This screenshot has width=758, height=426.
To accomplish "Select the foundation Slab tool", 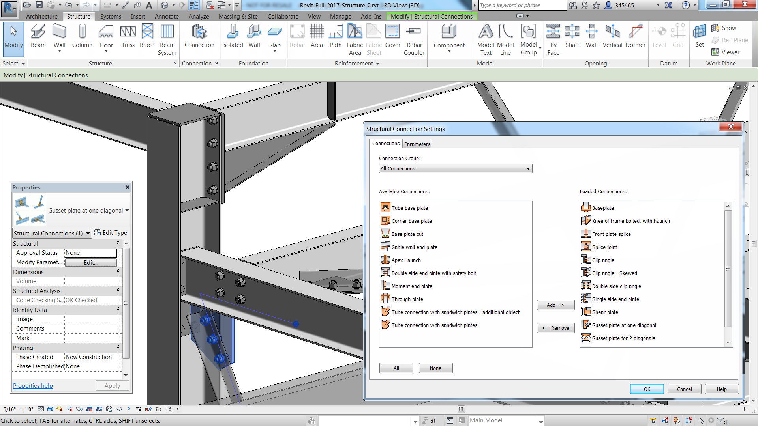I will pyautogui.click(x=275, y=37).
